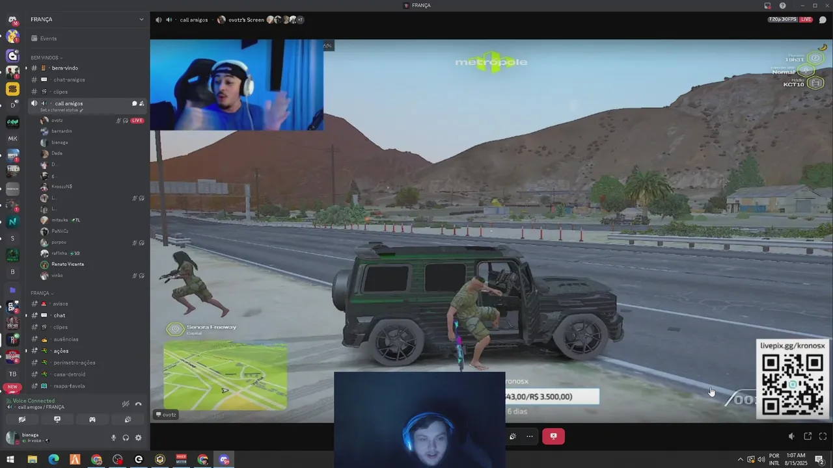The image size is (833, 468).
Task: Share your screen button in voice panel
Action: (57, 419)
